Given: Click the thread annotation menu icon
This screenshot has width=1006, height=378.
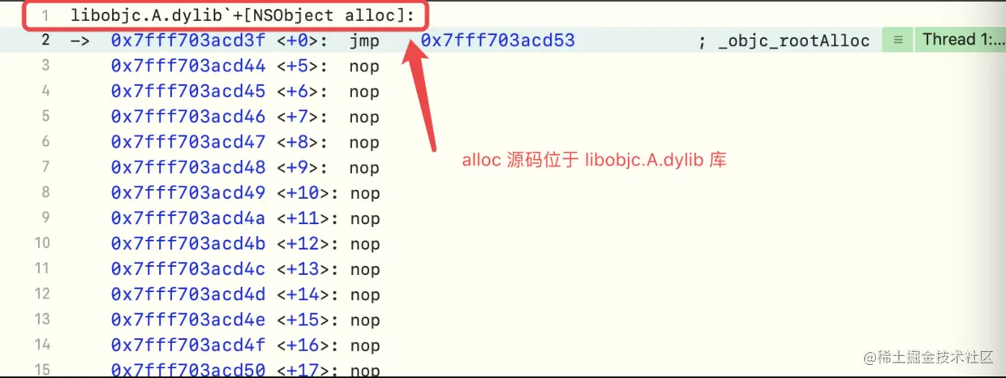Looking at the screenshot, I should 897,40.
